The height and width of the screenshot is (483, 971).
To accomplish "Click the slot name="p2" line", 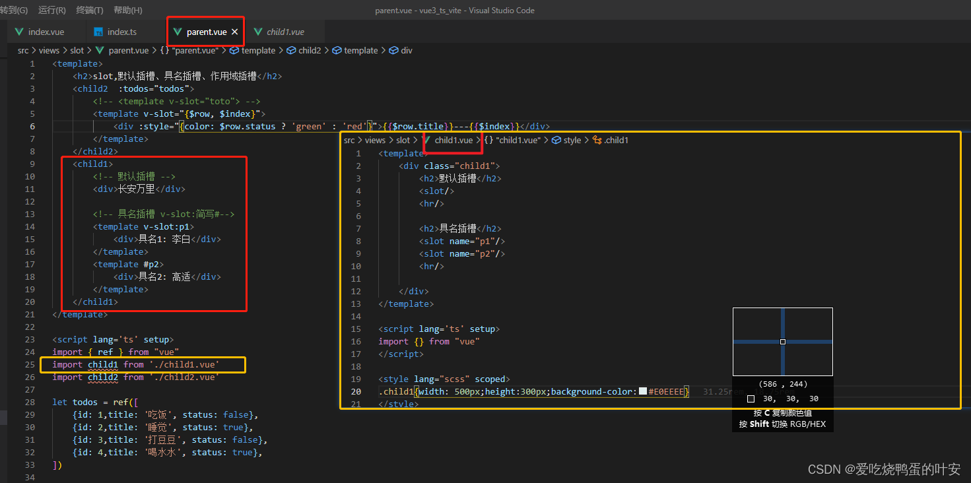I will pyautogui.click(x=462, y=253).
